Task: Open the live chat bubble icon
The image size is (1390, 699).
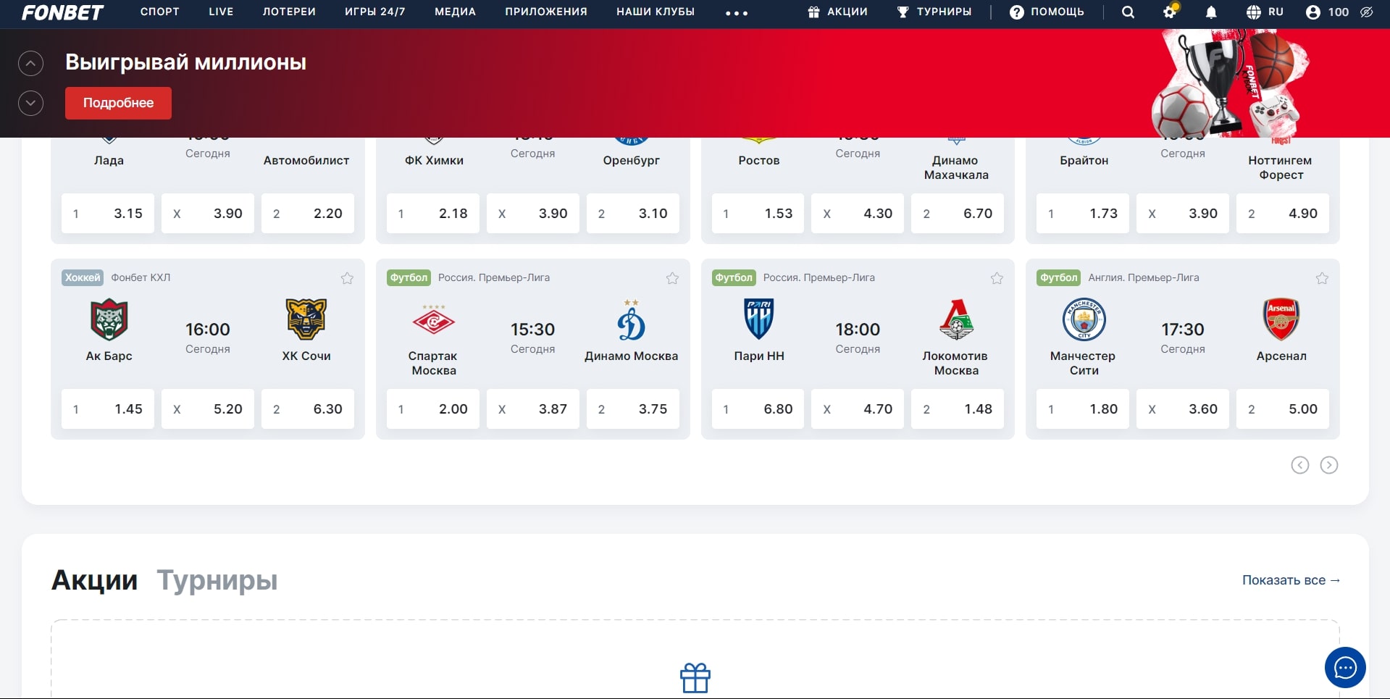Action: point(1345,667)
